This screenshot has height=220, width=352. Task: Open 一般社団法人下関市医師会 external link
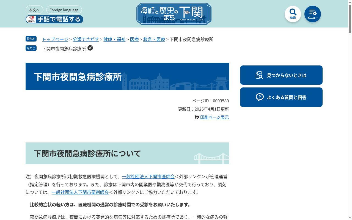tap(148, 177)
